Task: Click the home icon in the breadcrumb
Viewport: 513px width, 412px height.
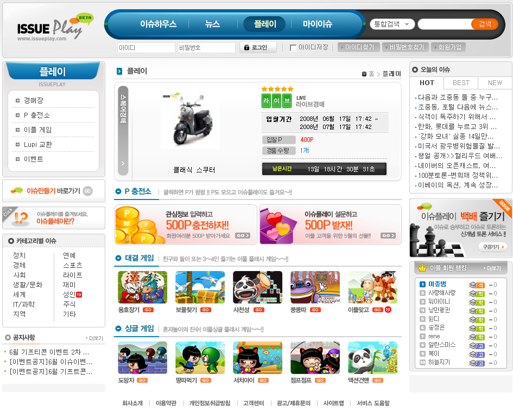Action: tap(364, 74)
